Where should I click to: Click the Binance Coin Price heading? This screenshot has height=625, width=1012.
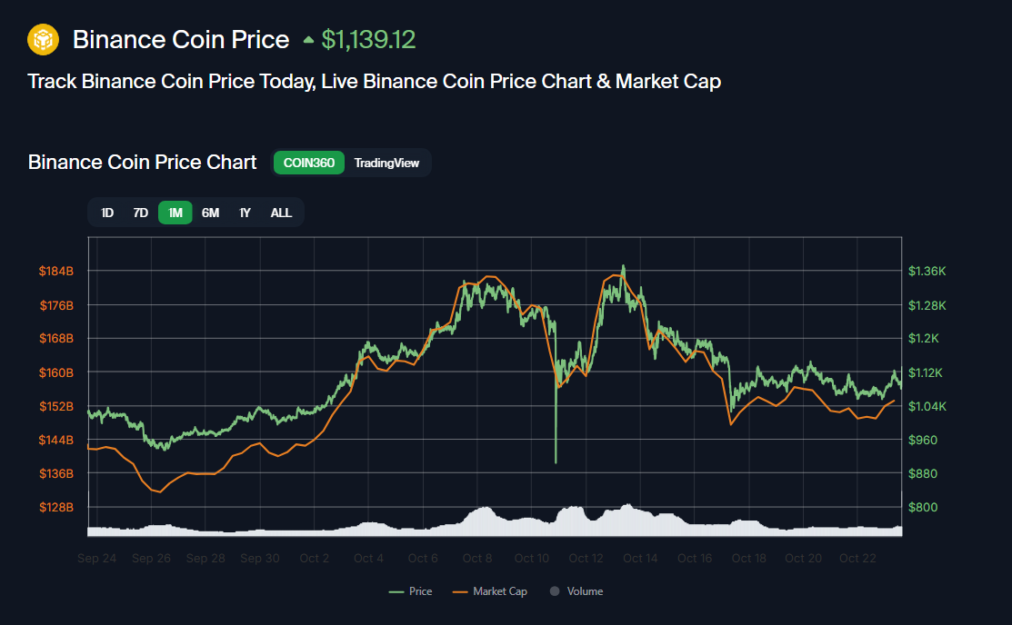(x=181, y=40)
